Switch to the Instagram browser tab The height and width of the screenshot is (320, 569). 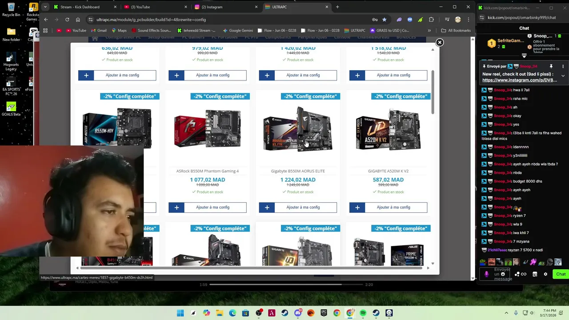[226, 7]
